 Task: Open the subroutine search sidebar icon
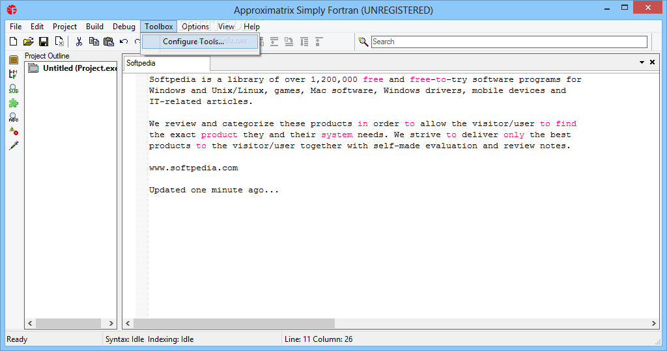pyautogui.click(x=14, y=88)
